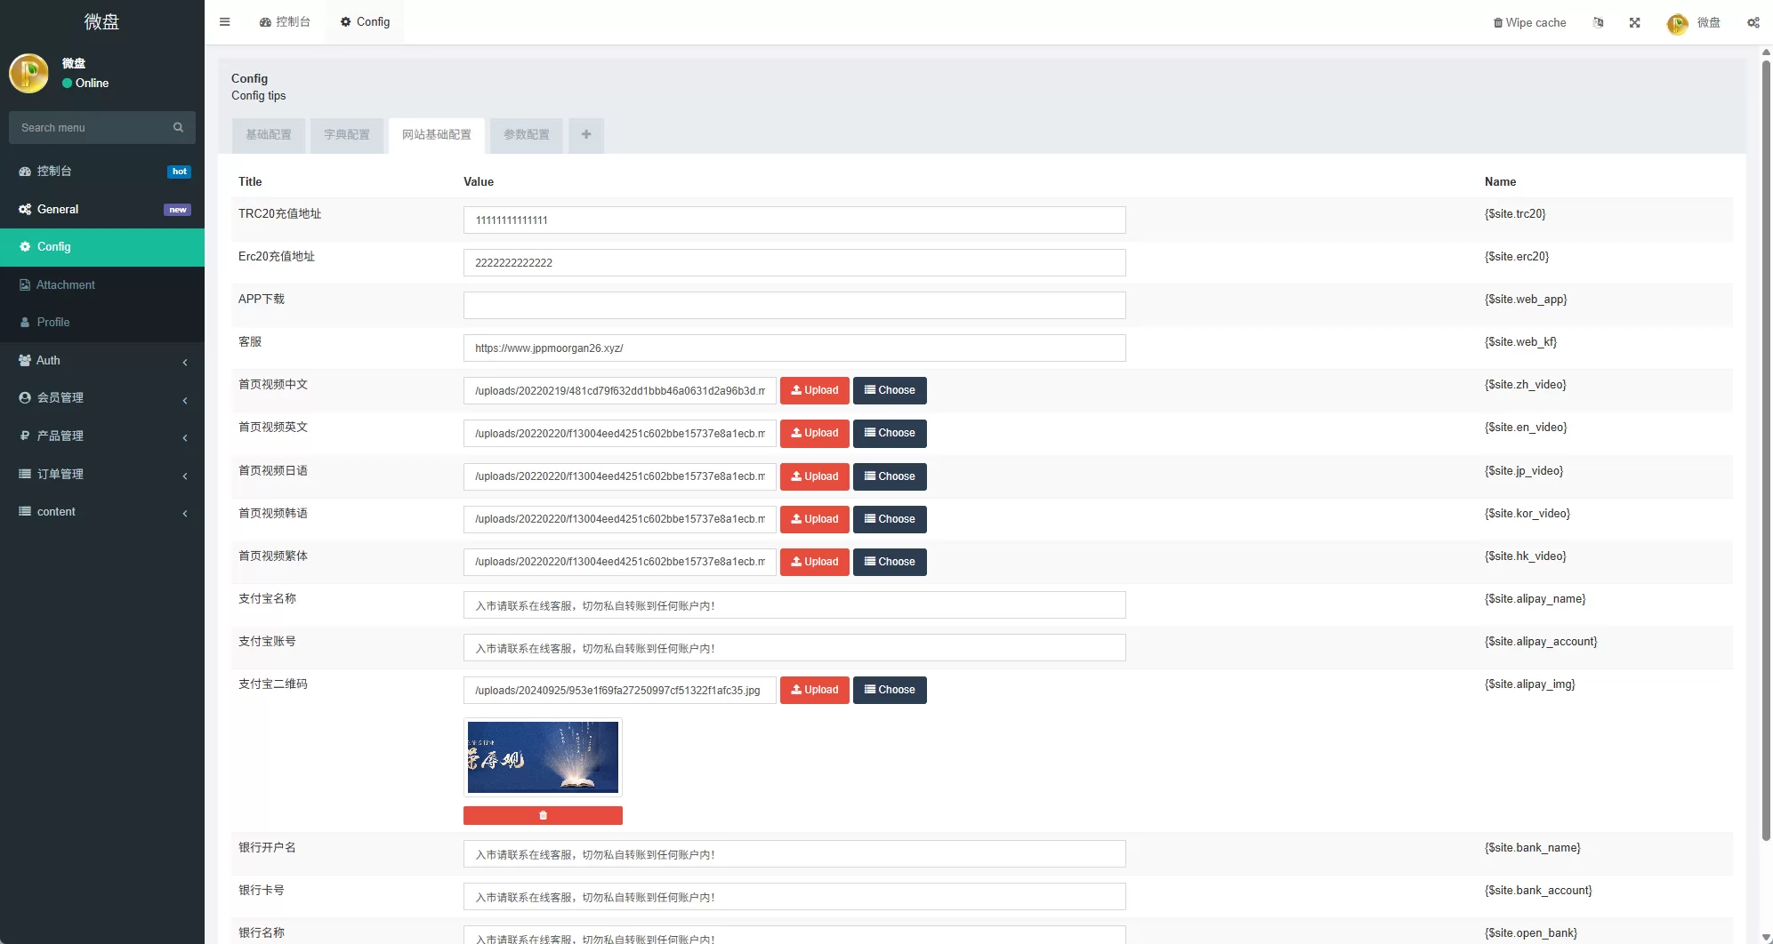Click the plus tab to add config group
This screenshot has height=944, width=1773.
pos(586,135)
